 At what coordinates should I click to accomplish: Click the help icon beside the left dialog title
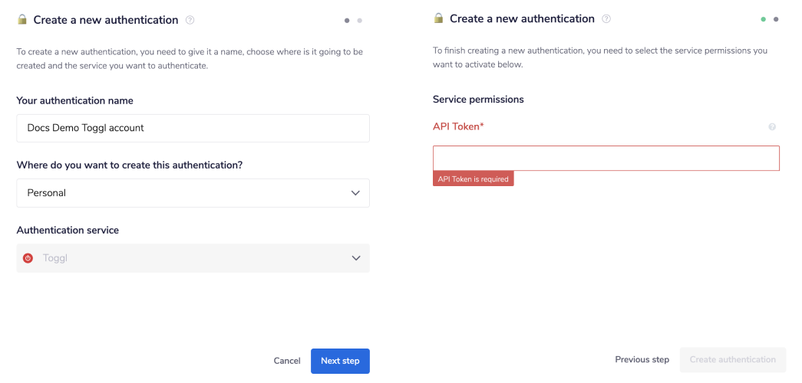(x=190, y=20)
